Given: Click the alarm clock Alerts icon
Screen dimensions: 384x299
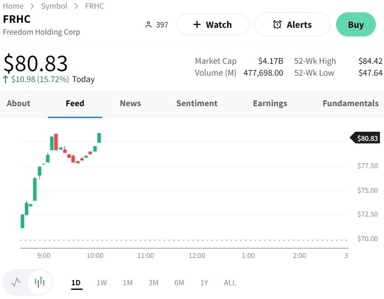Looking at the screenshot, I should [x=277, y=25].
